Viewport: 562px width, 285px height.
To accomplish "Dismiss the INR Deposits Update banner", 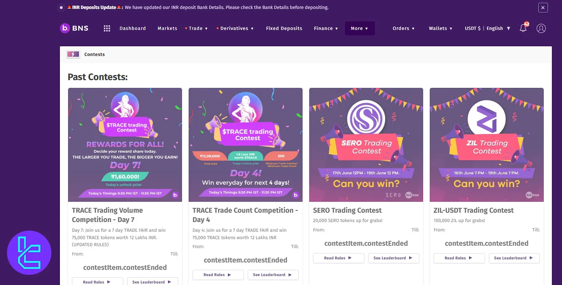I will 543,7.
